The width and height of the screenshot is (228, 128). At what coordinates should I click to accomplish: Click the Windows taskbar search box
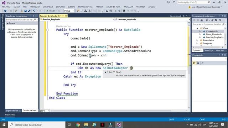[37, 125]
